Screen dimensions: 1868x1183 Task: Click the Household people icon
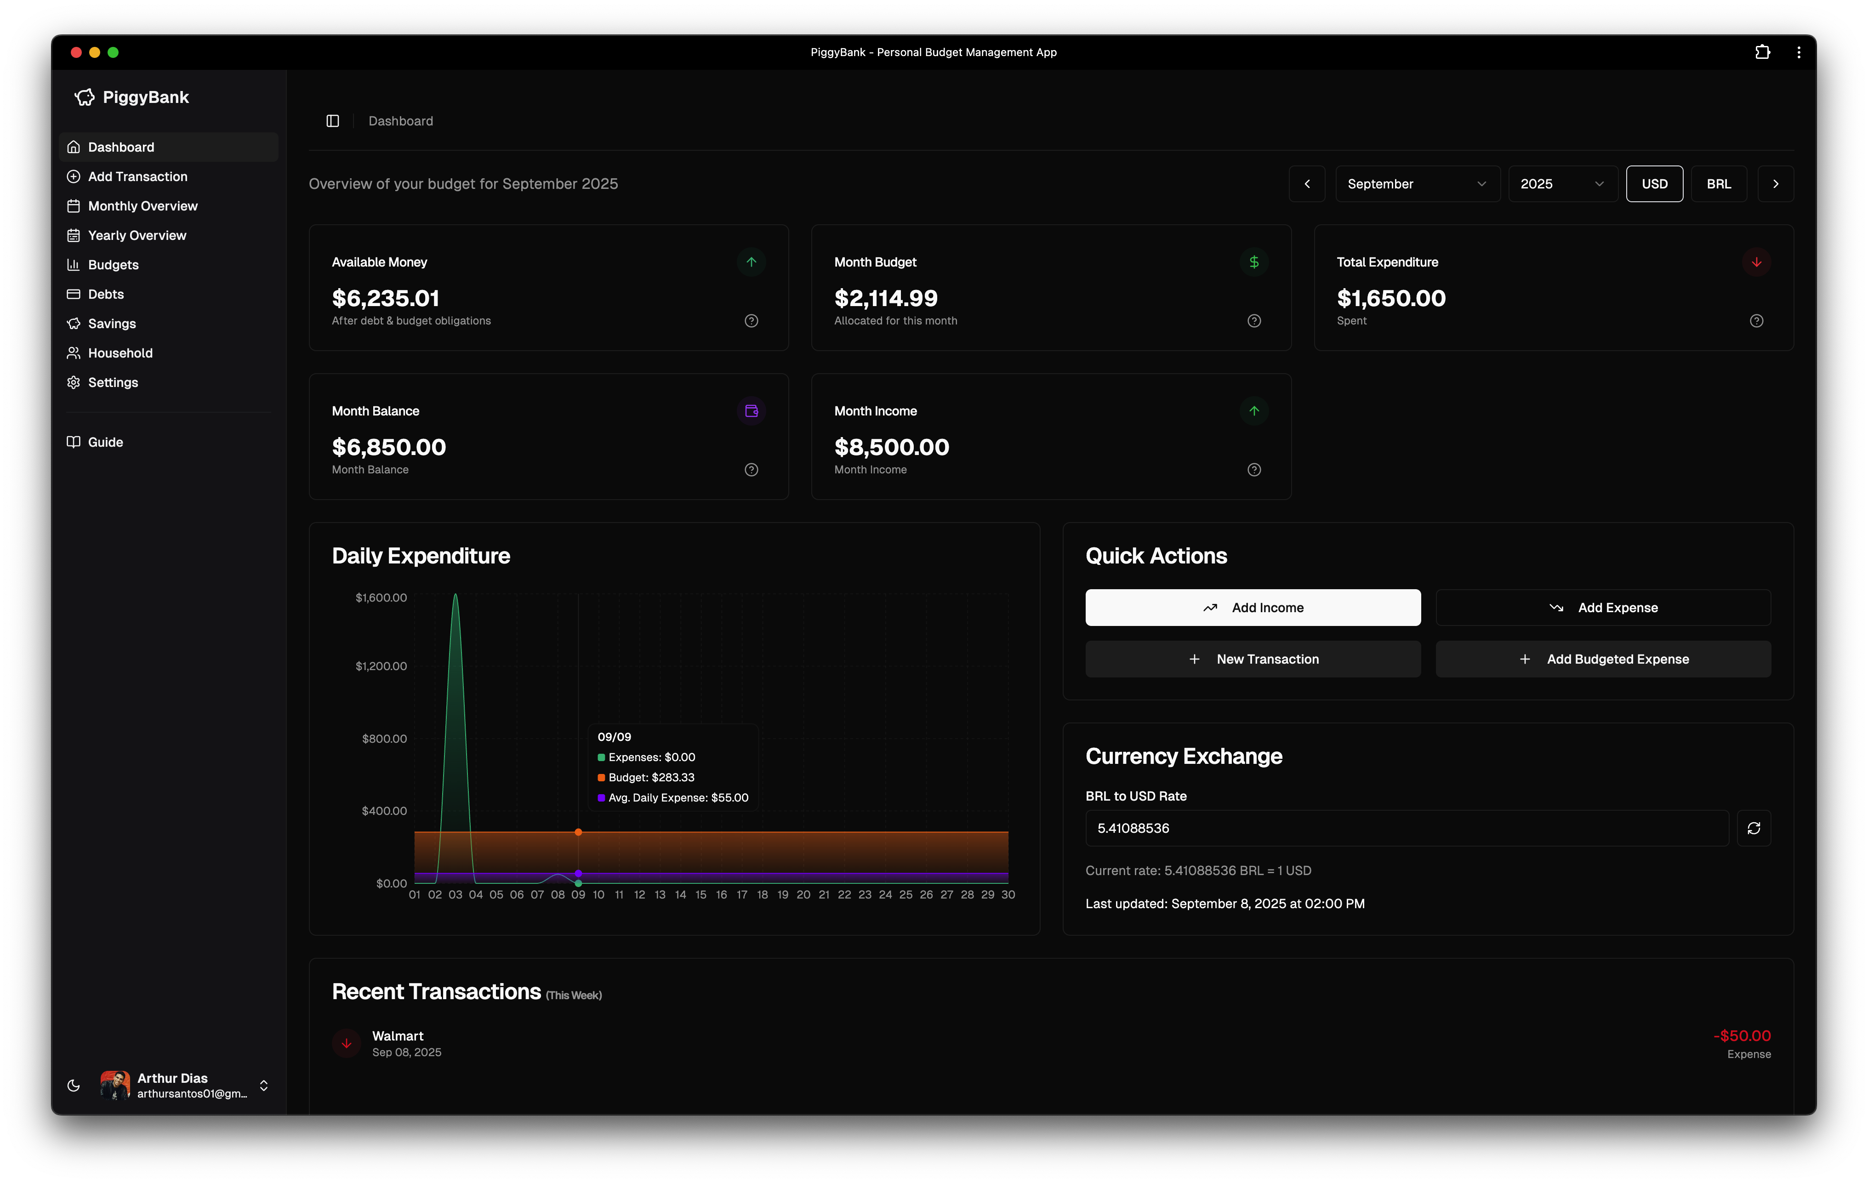coord(74,354)
